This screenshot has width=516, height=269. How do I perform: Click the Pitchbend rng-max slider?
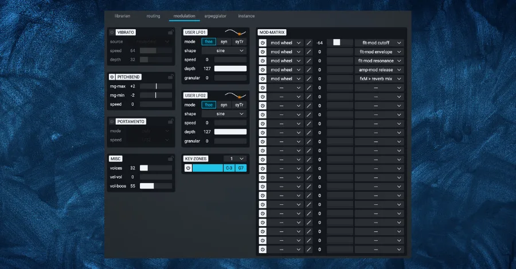point(156,86)
